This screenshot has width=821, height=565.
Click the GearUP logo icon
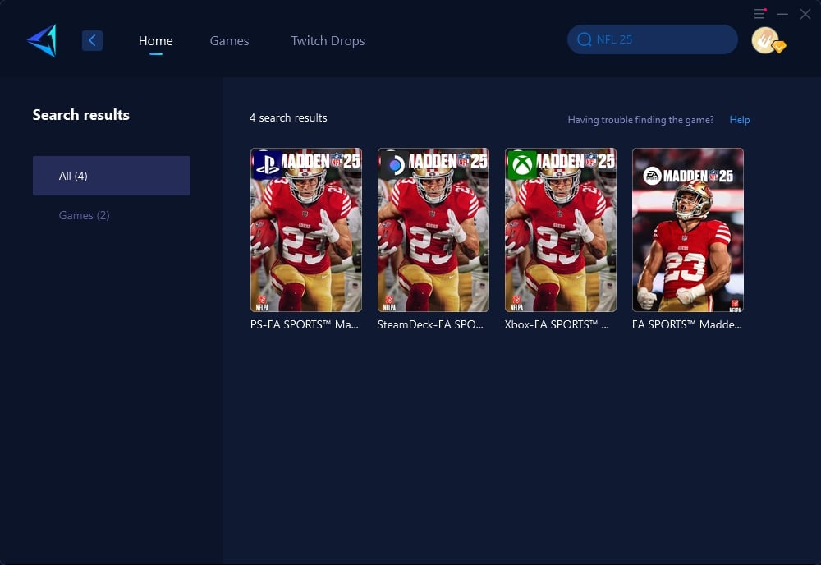coord(42,40)
